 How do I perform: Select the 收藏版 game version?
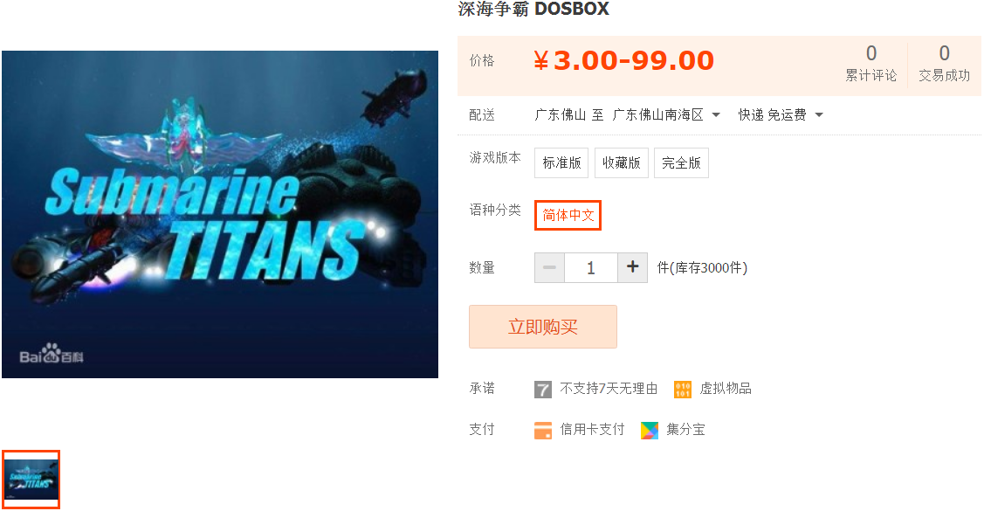622,163
